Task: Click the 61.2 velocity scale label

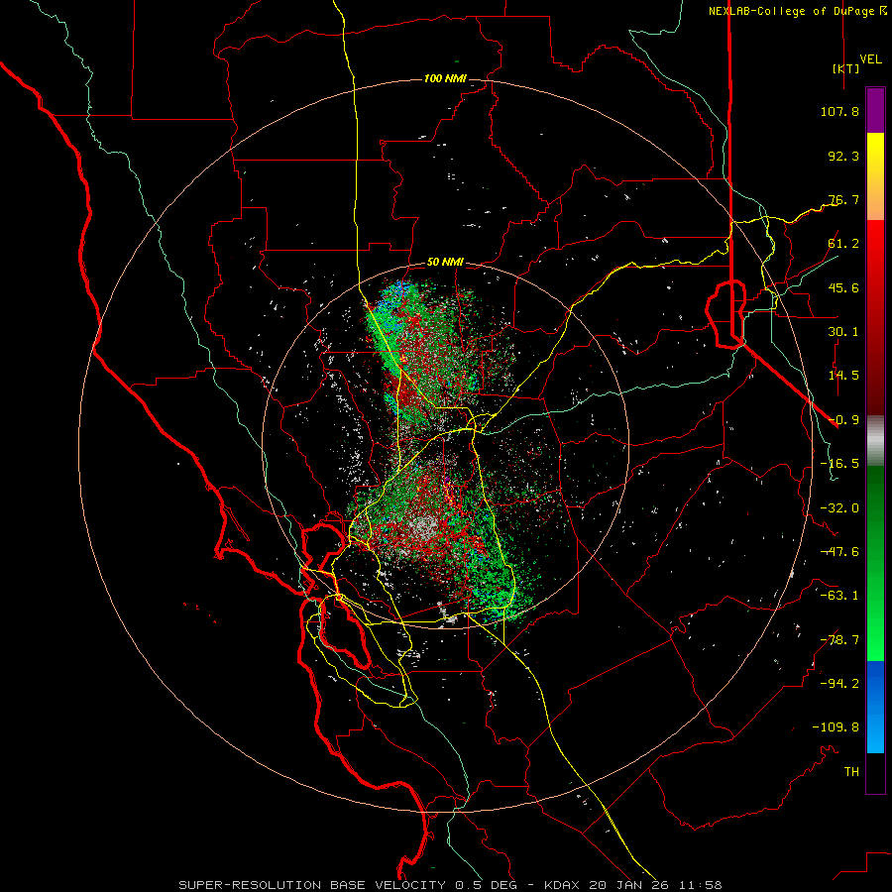Action: [x=843, y=244]
